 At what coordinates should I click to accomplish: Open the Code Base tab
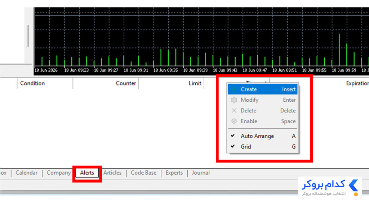[x=143, y=173]
